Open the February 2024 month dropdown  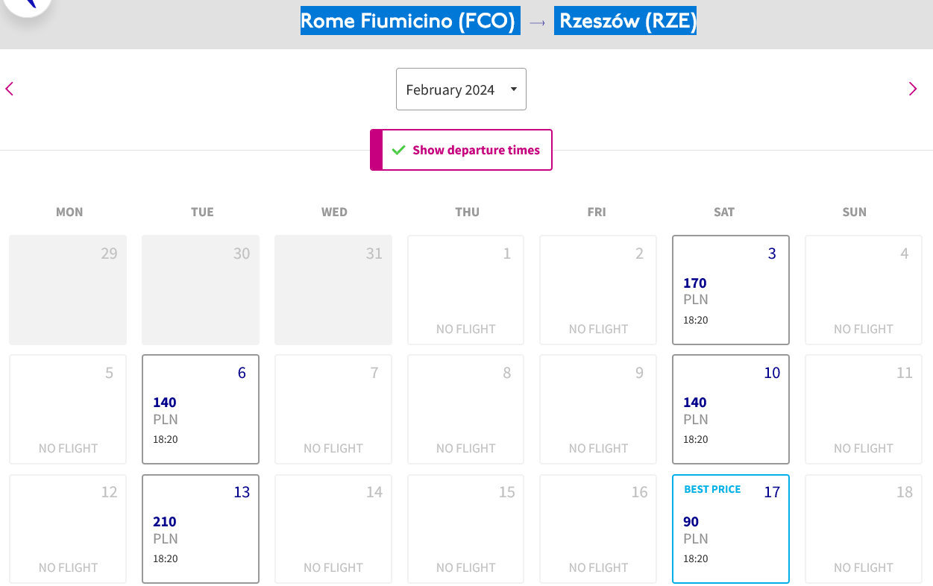coord(461,89)
